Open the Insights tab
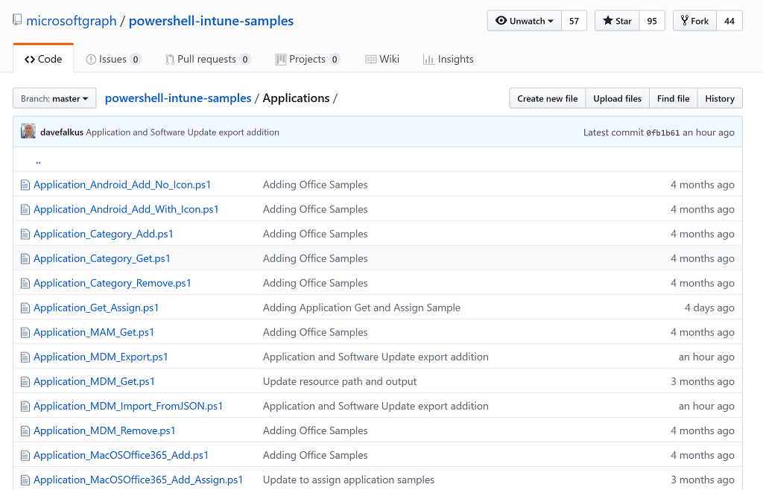Screen dimensions: 763x490 [448, 60]
